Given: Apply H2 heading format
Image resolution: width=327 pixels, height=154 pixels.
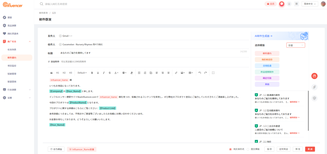Looking at the screenshot, I should pos(64,73).
